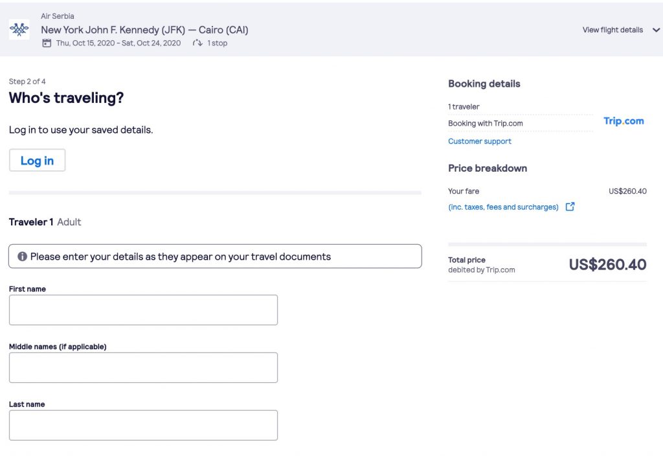The width and height of the screenshot is (663, 456).
Task: Click the Air Serbia airline logo
Action: click(x=19, y=29)
